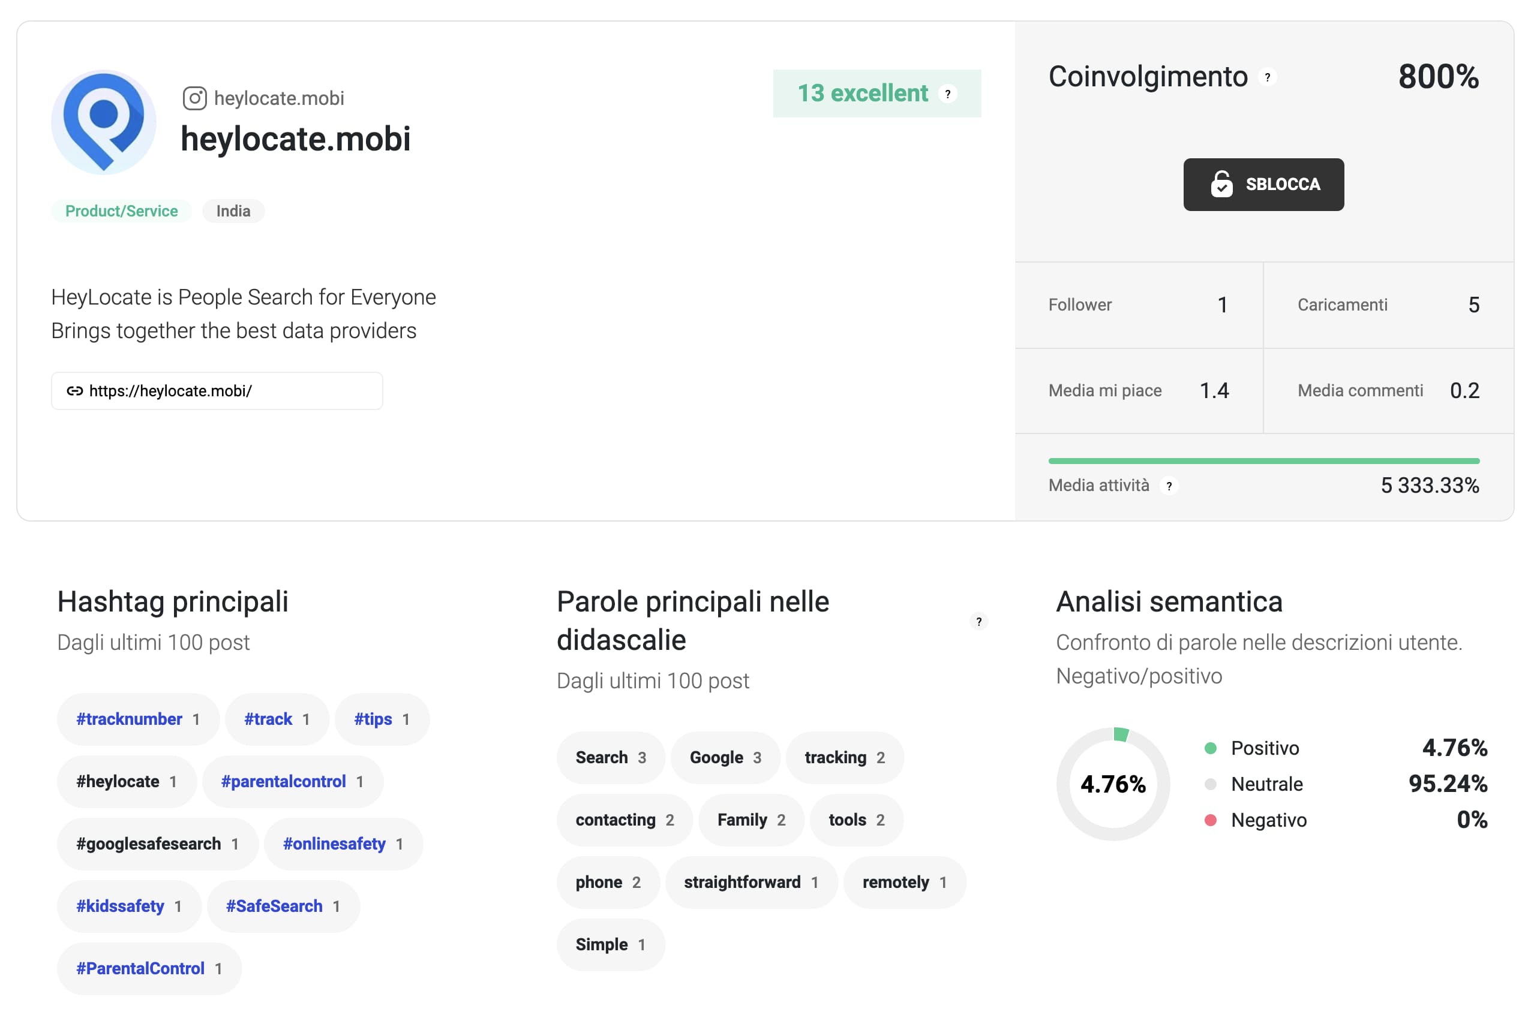Open the #tracknumber hashtag
The image size is (1531, 1030).
click(138, 719)
